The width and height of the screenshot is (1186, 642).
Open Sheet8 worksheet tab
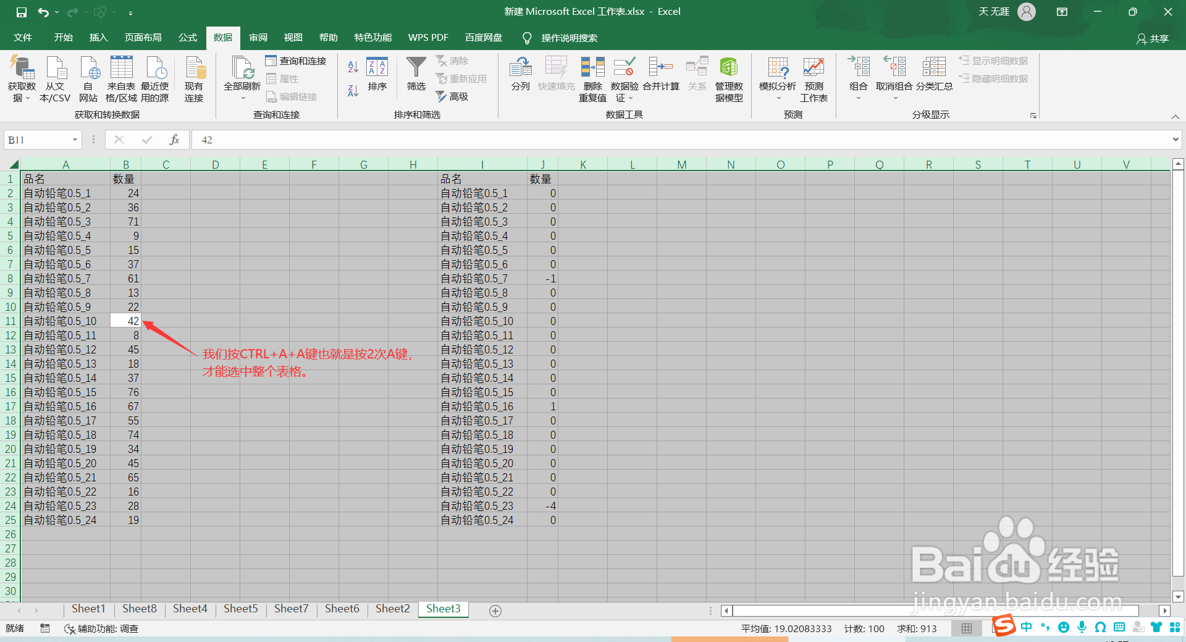click(139, 609)
